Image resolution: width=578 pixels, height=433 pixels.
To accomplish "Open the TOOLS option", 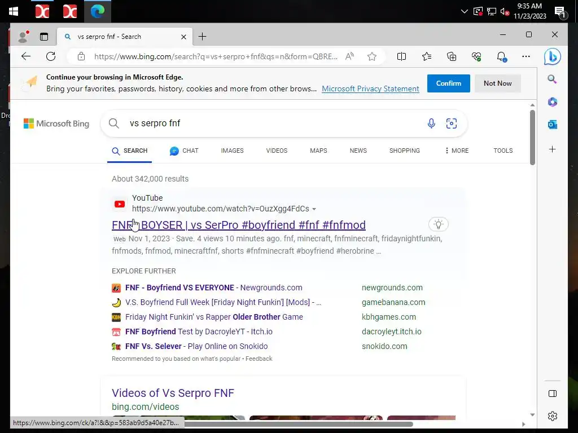I will [503, 151].
